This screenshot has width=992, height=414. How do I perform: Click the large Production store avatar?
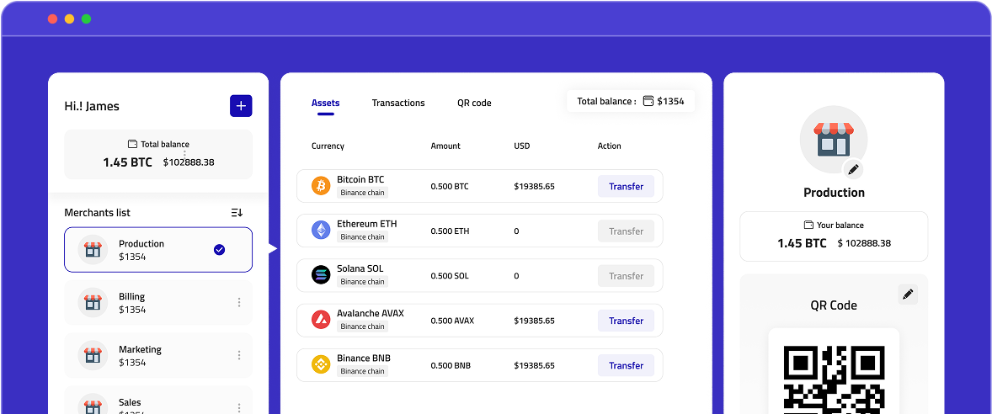pos(833,140)
